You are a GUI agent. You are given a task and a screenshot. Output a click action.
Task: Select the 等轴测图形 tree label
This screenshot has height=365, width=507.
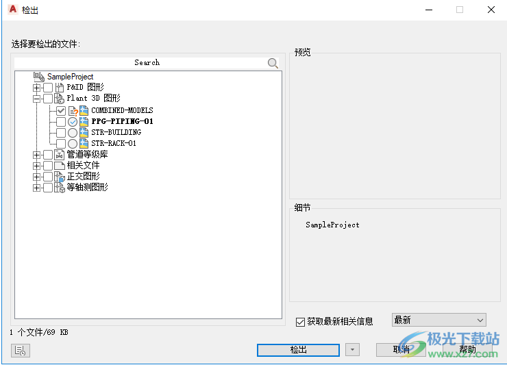[87, 188]
